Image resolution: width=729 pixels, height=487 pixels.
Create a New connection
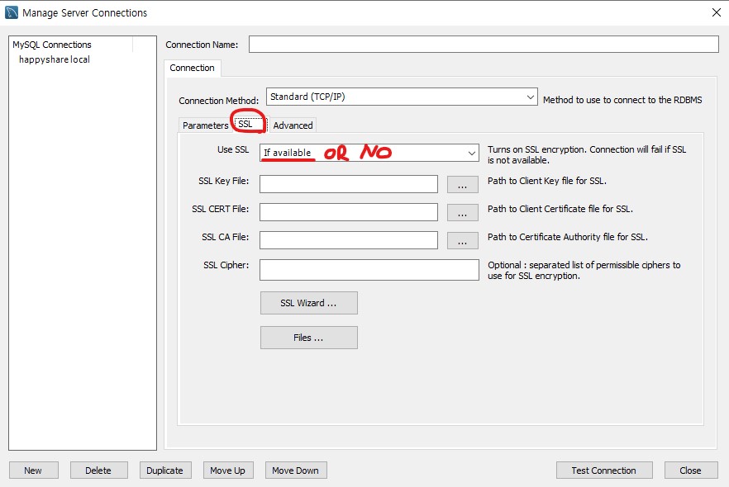[x=33, y=470]
